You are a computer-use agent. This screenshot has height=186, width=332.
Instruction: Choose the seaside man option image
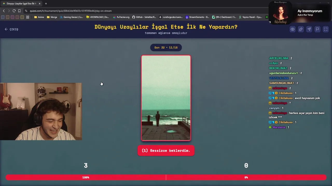[x=166, y=98]
